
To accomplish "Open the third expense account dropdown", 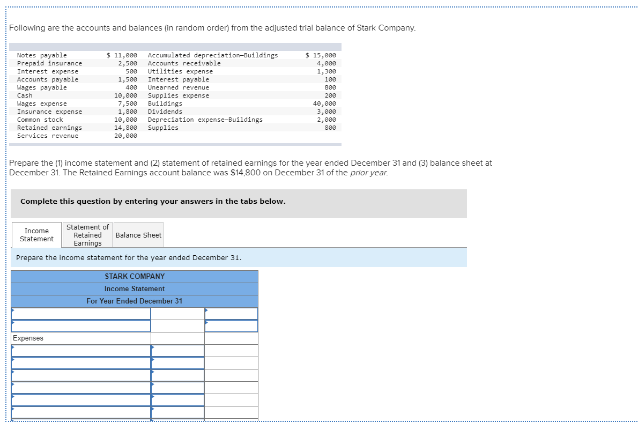I will point(80,375).
